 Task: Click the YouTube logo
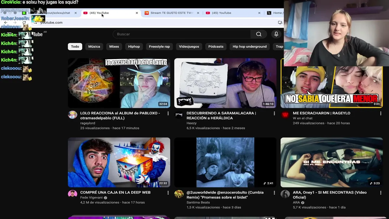38,34
